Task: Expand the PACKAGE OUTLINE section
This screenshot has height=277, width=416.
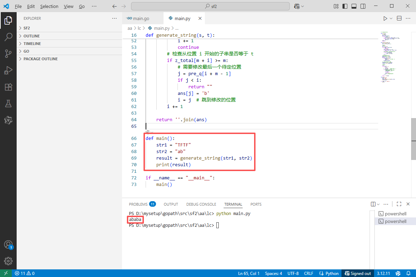Action: pyautogui.click(x=69, y=59)
